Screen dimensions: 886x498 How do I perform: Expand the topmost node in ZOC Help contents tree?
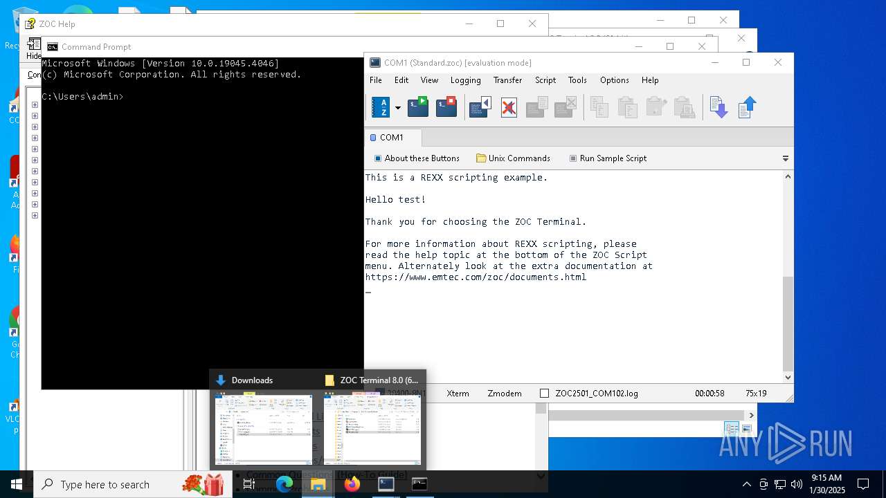(x=35, y=105)
